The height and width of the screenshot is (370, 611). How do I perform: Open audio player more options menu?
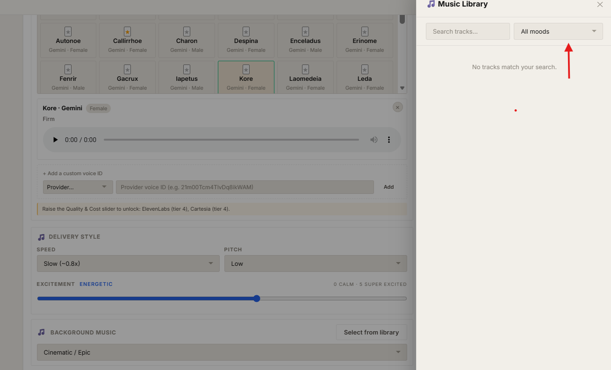click(x=388, y=140)
